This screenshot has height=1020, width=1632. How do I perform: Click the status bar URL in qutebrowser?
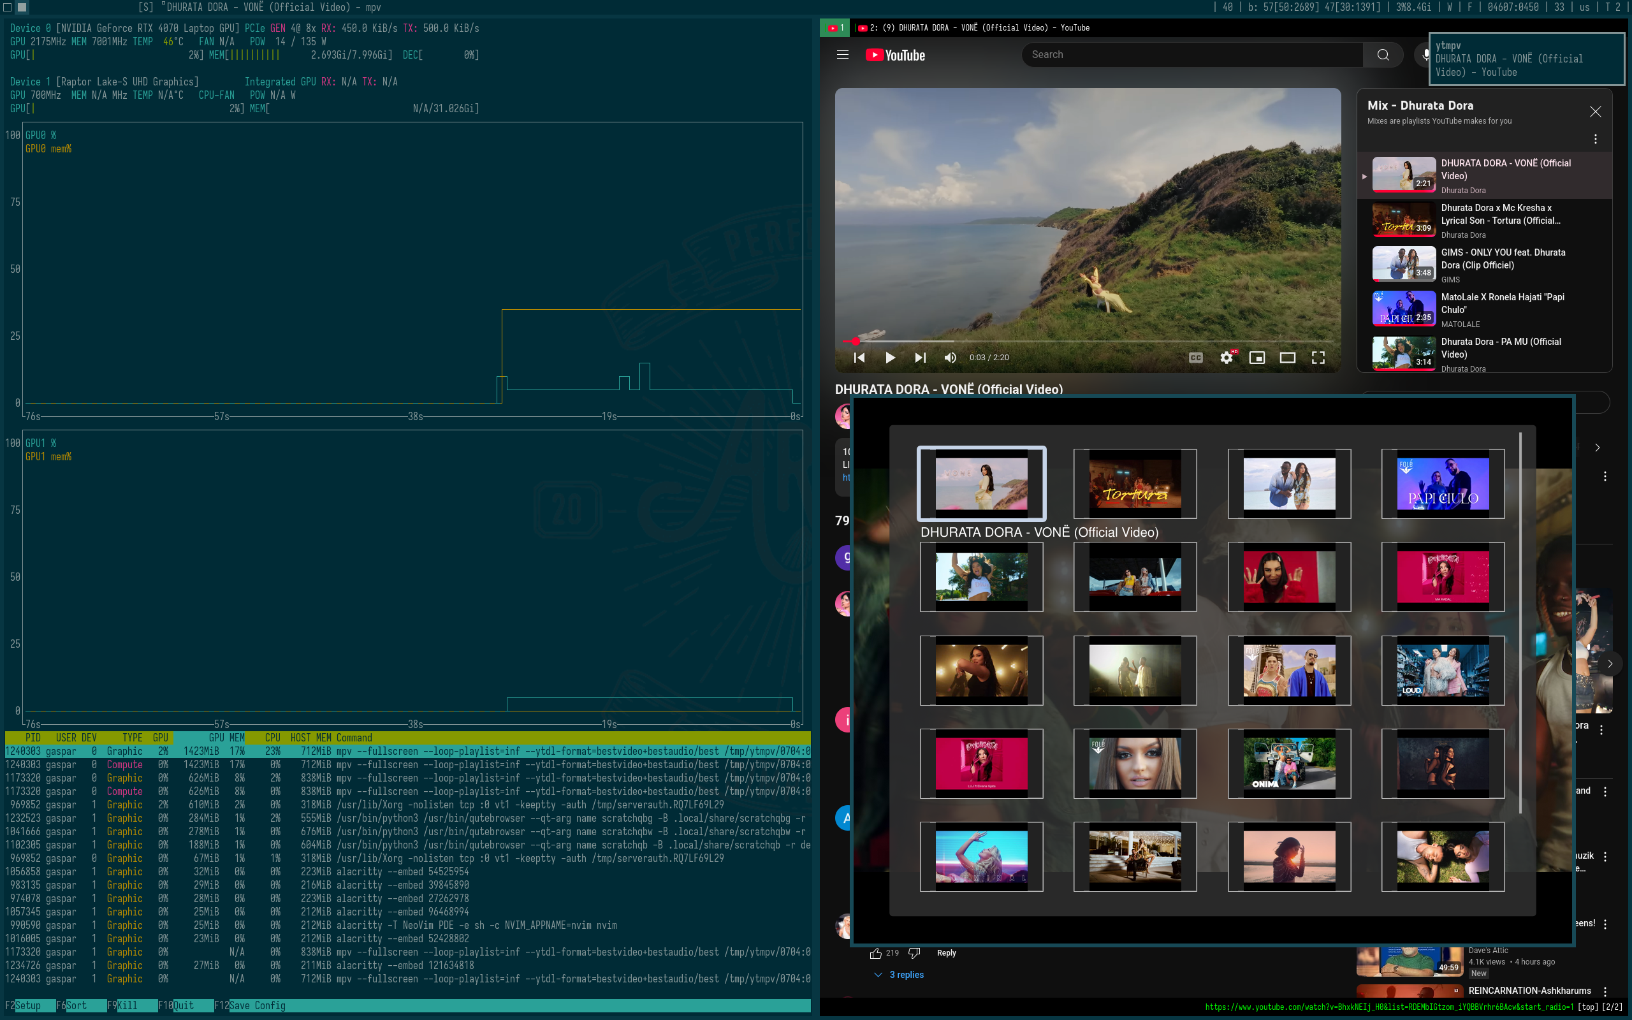(x=1388, y=1007)
